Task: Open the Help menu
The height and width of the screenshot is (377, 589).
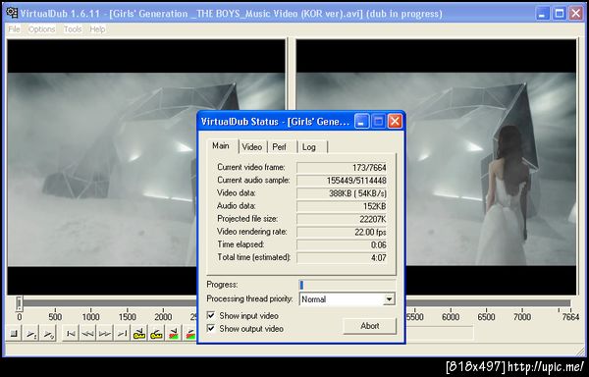Action: (97, 29)
